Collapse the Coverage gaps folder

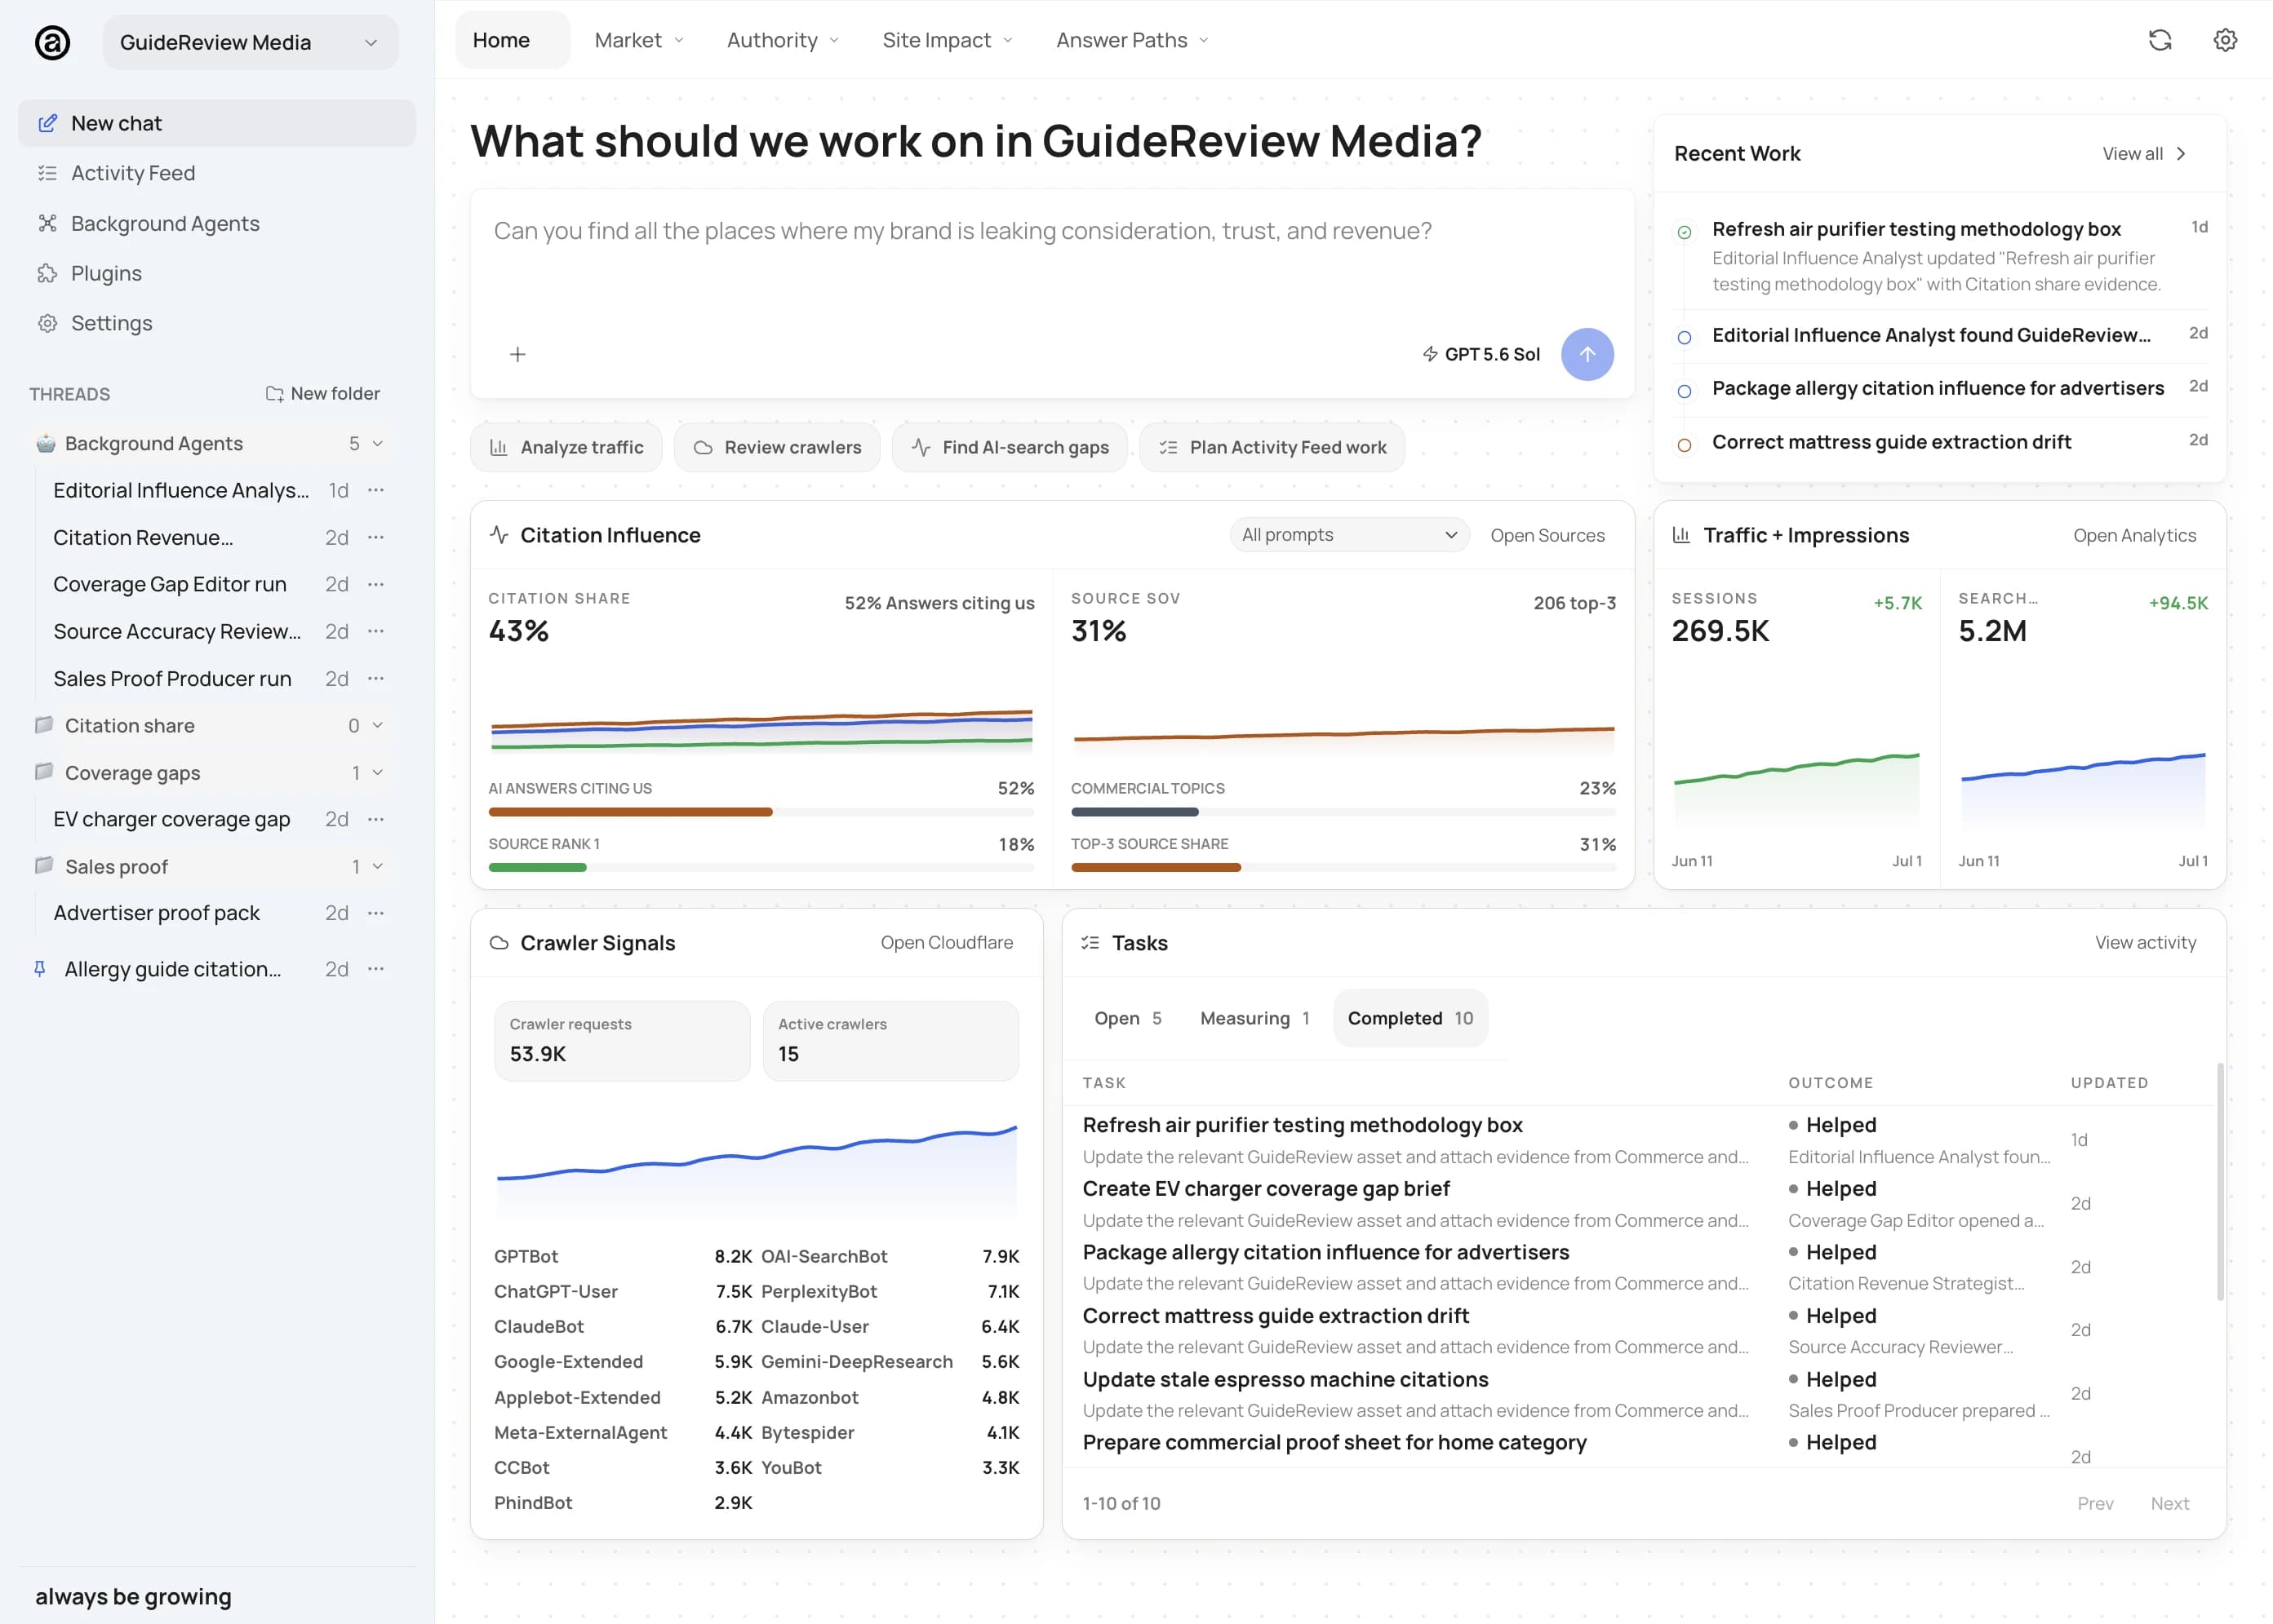coord(378,772)
